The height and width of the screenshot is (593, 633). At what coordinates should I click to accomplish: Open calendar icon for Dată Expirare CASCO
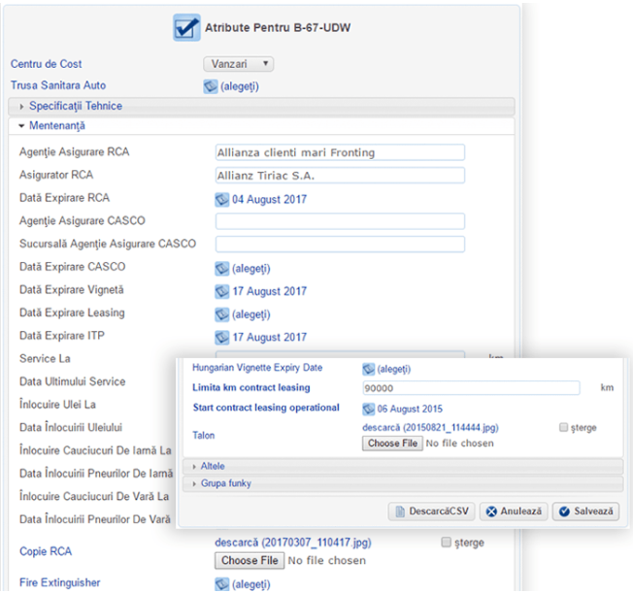click(221, 268)
